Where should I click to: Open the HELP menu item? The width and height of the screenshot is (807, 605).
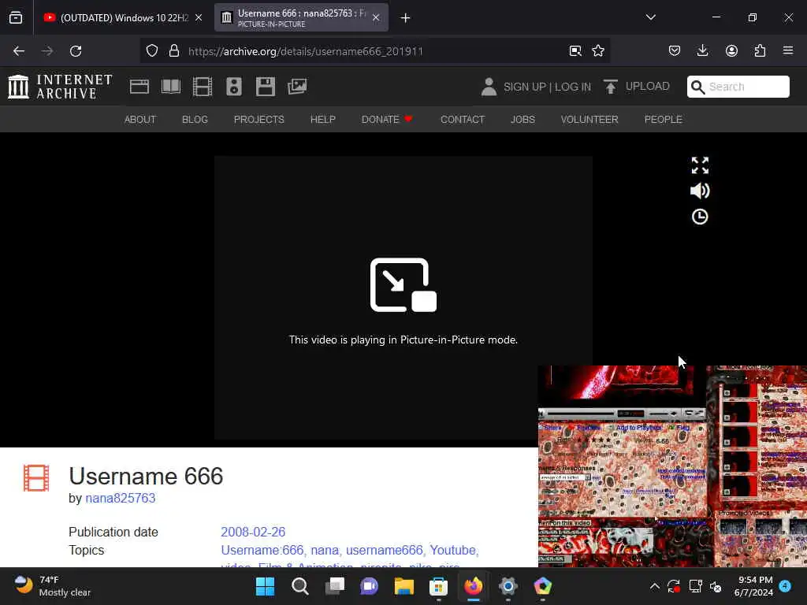point(322,120)
